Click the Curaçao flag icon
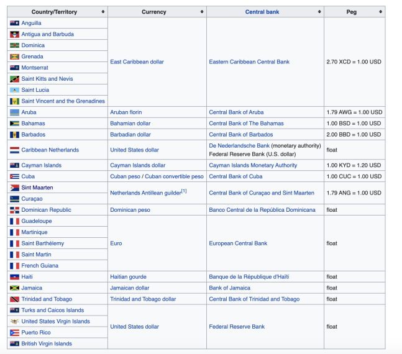 pos(15,199)
